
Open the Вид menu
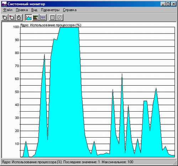click(x=34, y=10)
